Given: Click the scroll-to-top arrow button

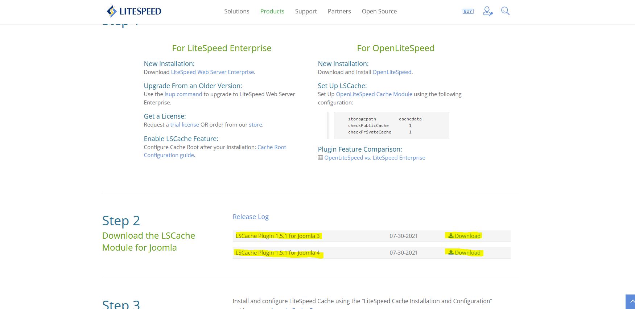Looking at the screenshot, I should pyautogui.click(x=631, y=302).
